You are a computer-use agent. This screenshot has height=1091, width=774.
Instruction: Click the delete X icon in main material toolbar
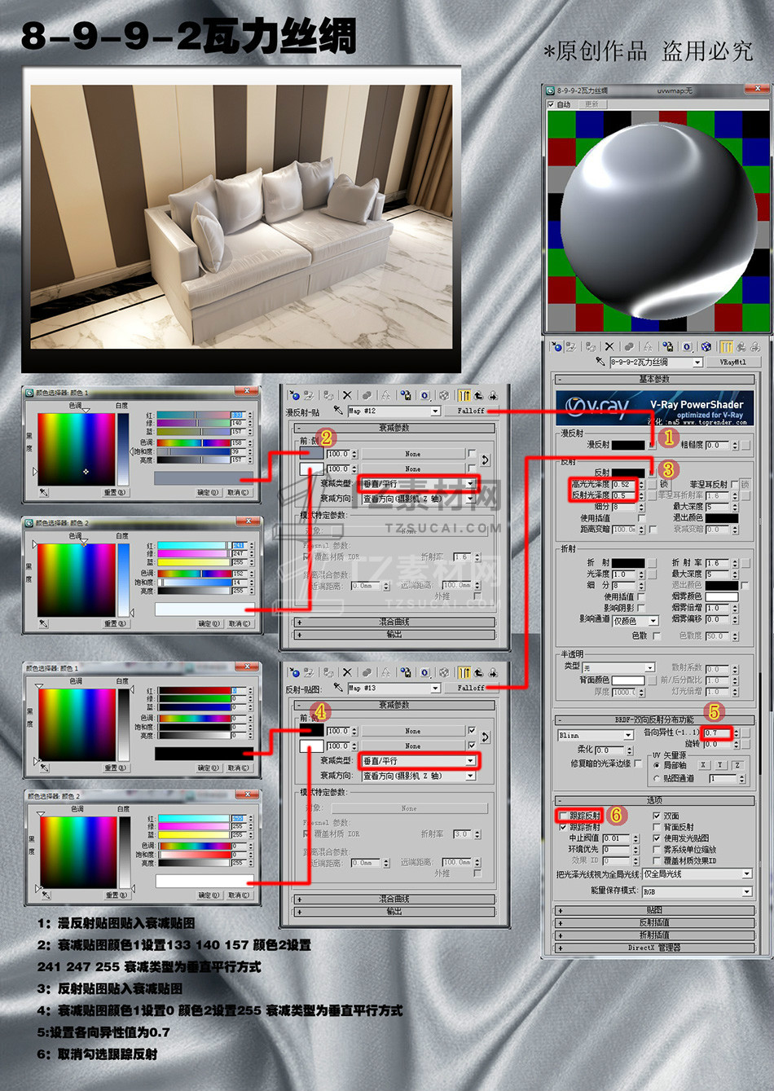tap(609, 346)
